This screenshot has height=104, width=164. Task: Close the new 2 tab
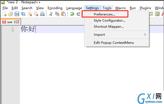click(18, 22)
